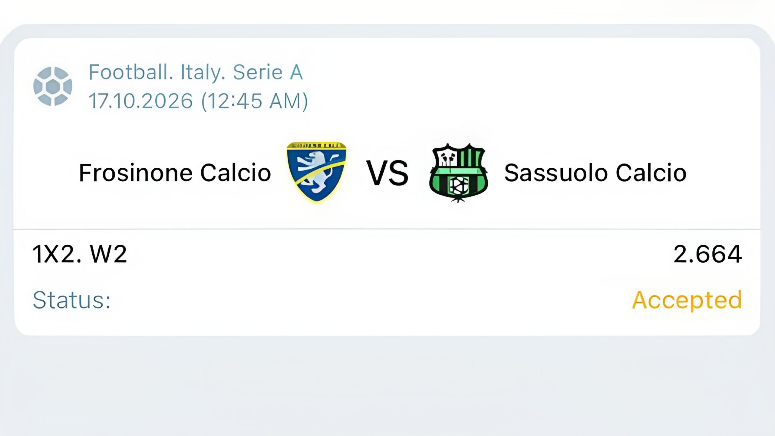Select the Frosinone Calcio team name
The image size is (775, 436).
point(175,173)
